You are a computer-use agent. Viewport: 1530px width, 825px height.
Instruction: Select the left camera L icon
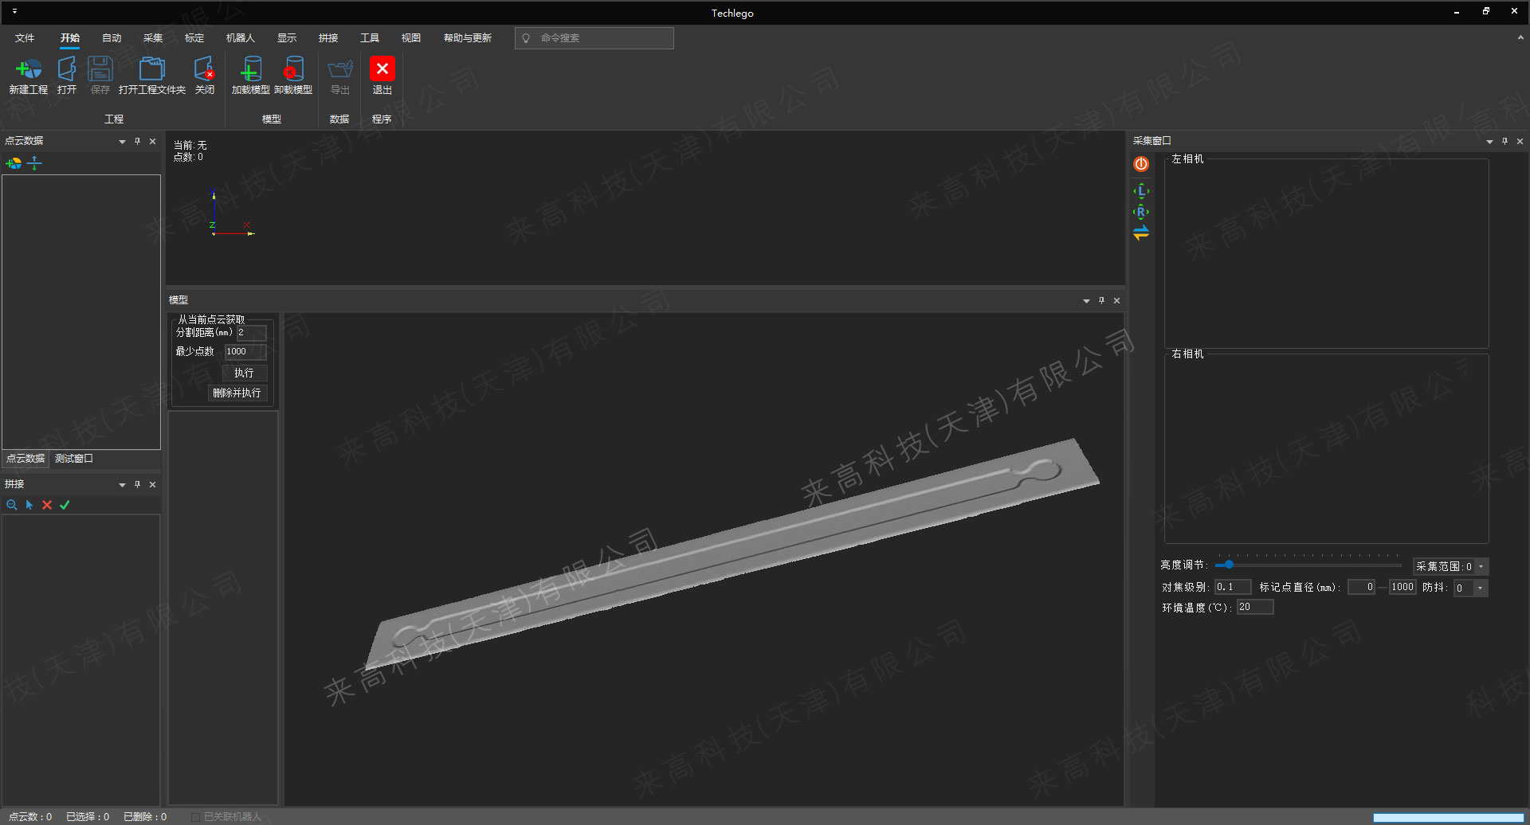[x=1141, y=191]
